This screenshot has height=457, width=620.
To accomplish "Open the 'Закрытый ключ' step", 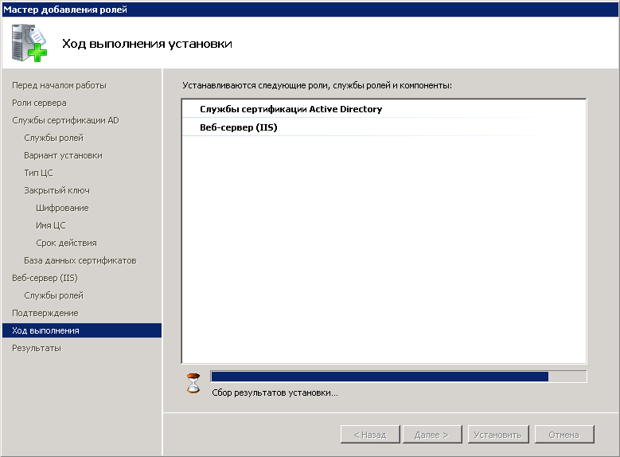I will [57, 190].
